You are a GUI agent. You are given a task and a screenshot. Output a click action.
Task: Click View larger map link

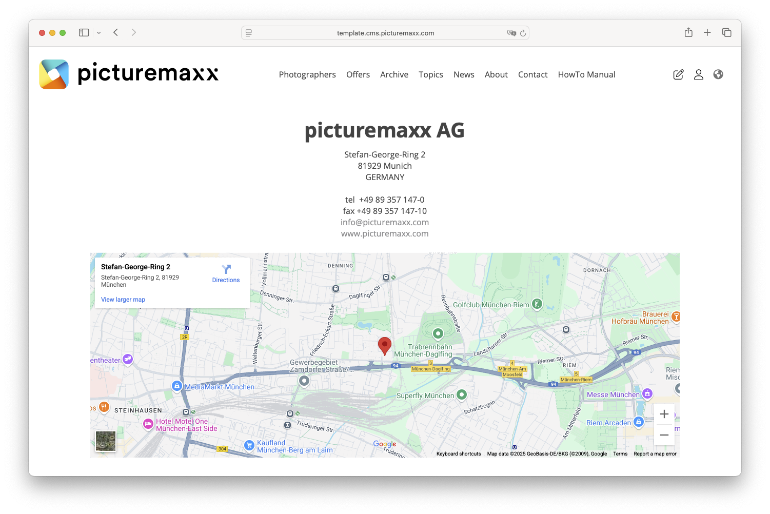(x=123, y=300)
